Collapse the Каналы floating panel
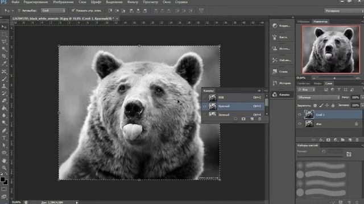Image resolution: width=364 pixels, height=204 pixels. [x=259, y=91]
